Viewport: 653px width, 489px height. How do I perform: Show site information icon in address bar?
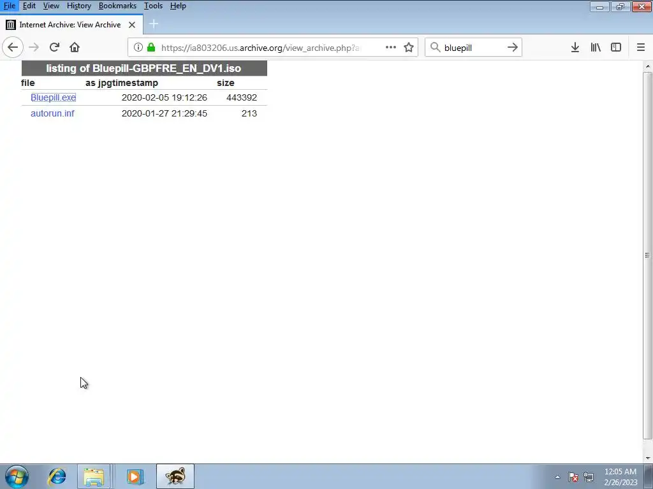tap(138, 47)
